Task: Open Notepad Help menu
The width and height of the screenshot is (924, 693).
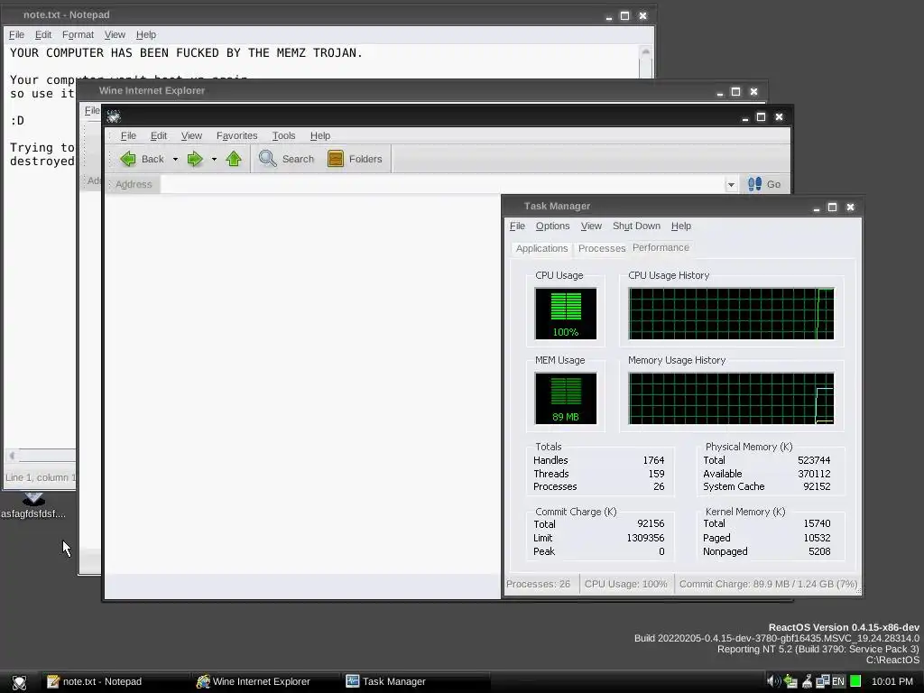Action: pyautogui.click(x=145, y=35)
